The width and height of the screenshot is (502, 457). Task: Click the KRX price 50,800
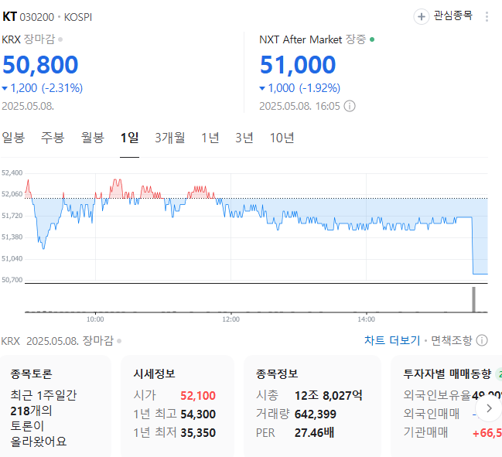pos(40,65)
